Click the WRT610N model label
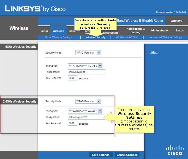This screenshot has height=159, width=188. [x=176, y=21]
